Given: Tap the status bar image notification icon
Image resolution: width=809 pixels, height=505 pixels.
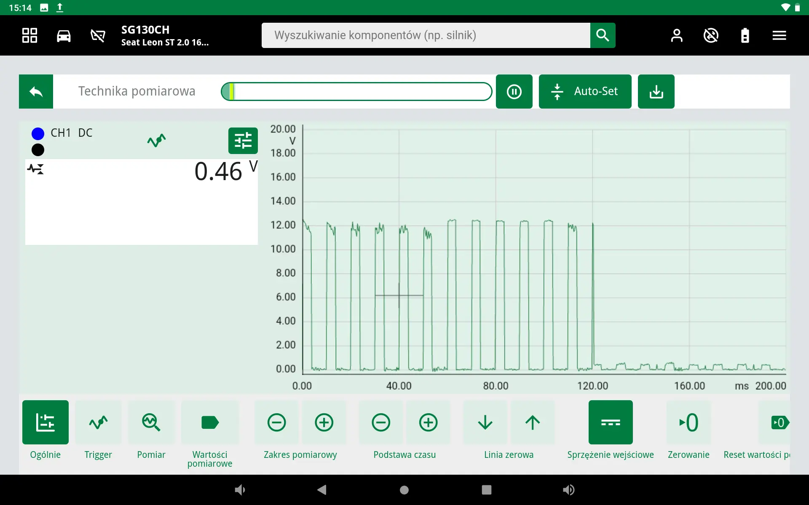Looking at the screenshot, I should tap(44, 8).
